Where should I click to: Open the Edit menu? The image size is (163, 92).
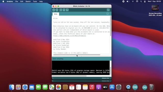click(22, 2)
